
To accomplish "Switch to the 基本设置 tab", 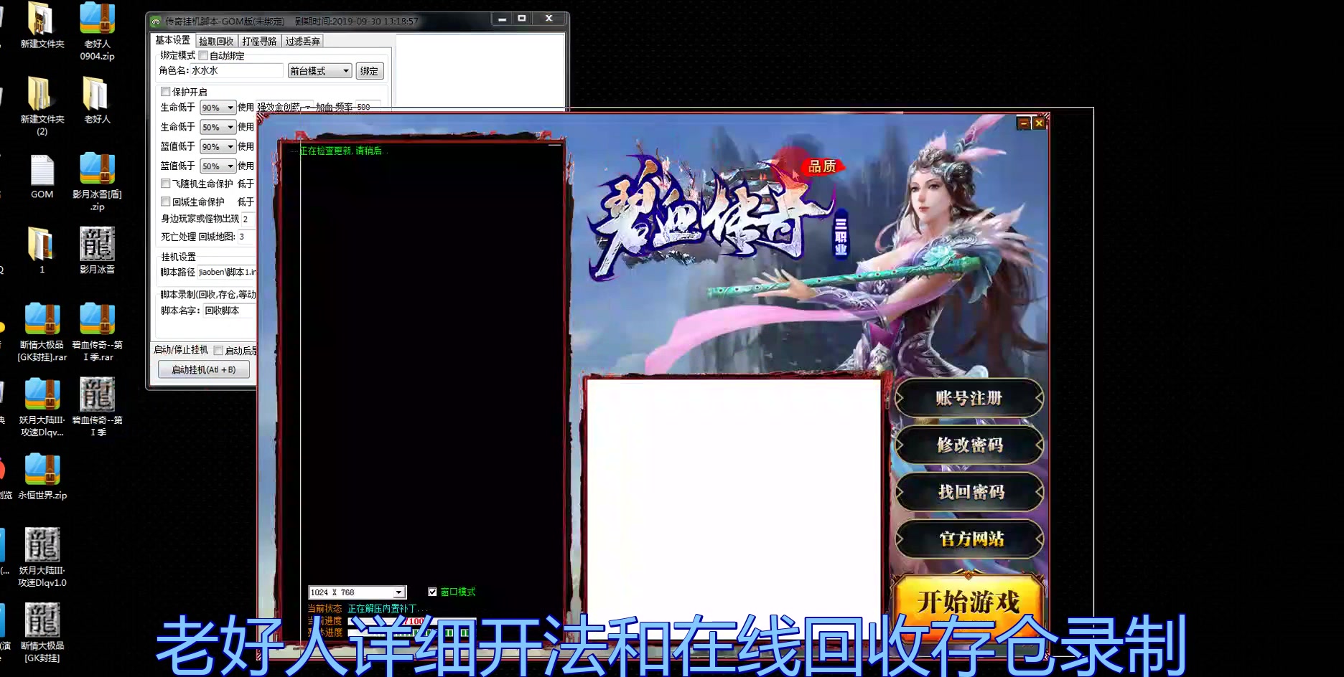I will tap(173, 40).
